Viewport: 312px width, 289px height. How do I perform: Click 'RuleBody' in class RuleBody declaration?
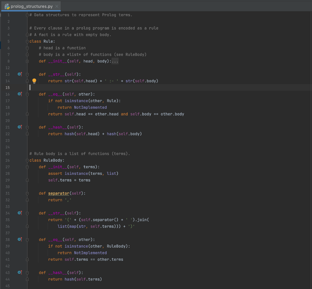click(53, 160)
